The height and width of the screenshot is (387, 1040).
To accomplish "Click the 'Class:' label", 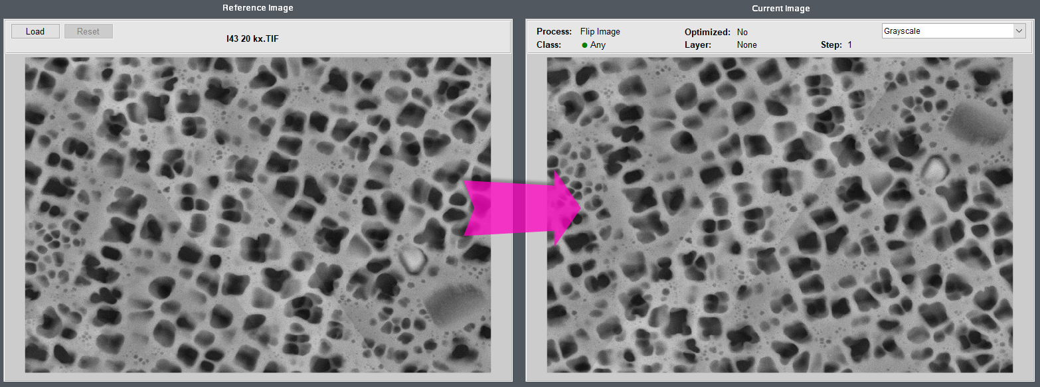I will (x=549, y=45).
